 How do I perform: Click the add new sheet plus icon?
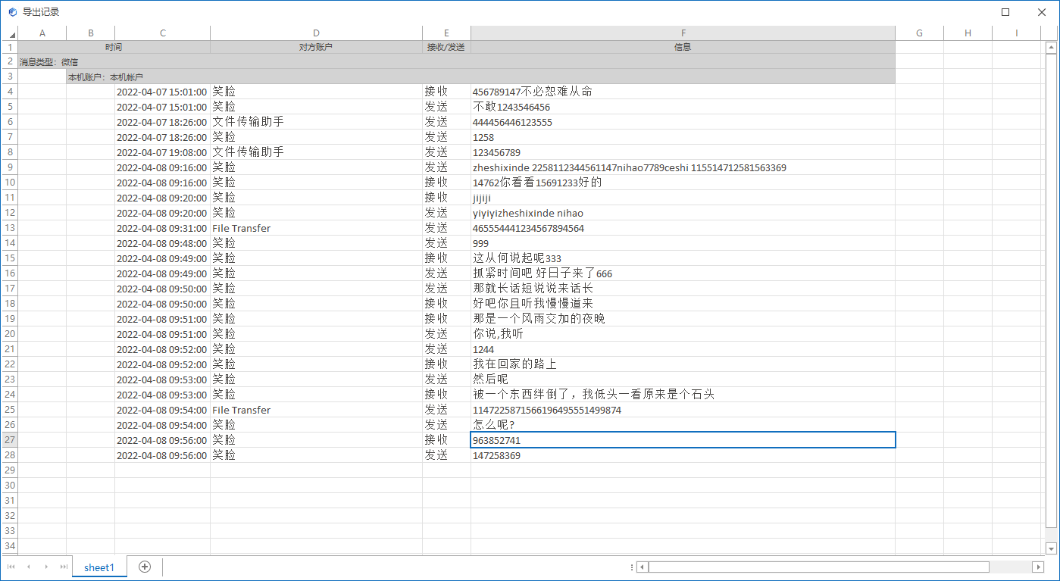145,567
